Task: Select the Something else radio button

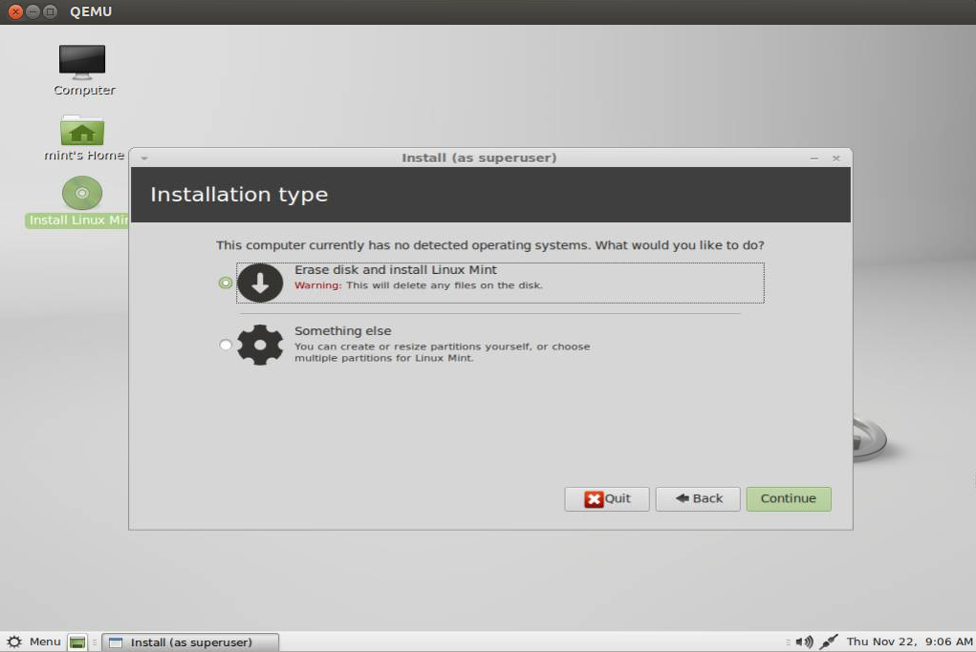Action: [x=226, y=345]
